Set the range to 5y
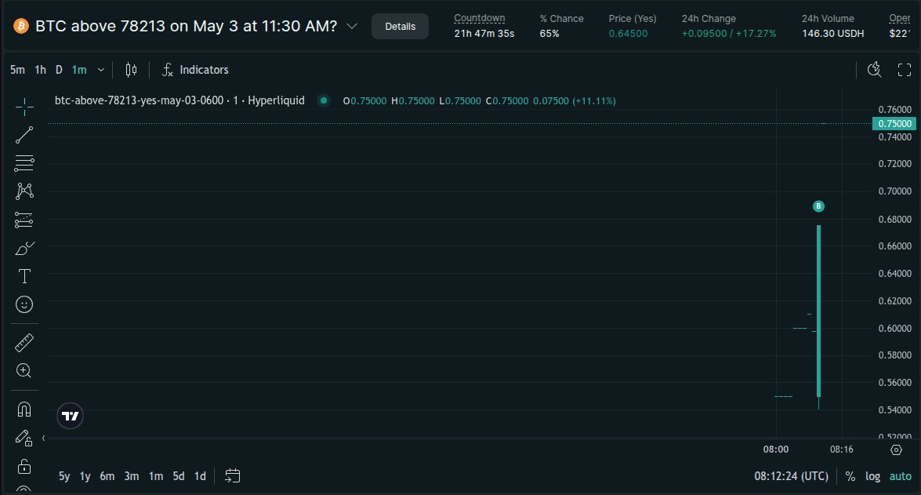921x495 pixels. pos(64,476)
